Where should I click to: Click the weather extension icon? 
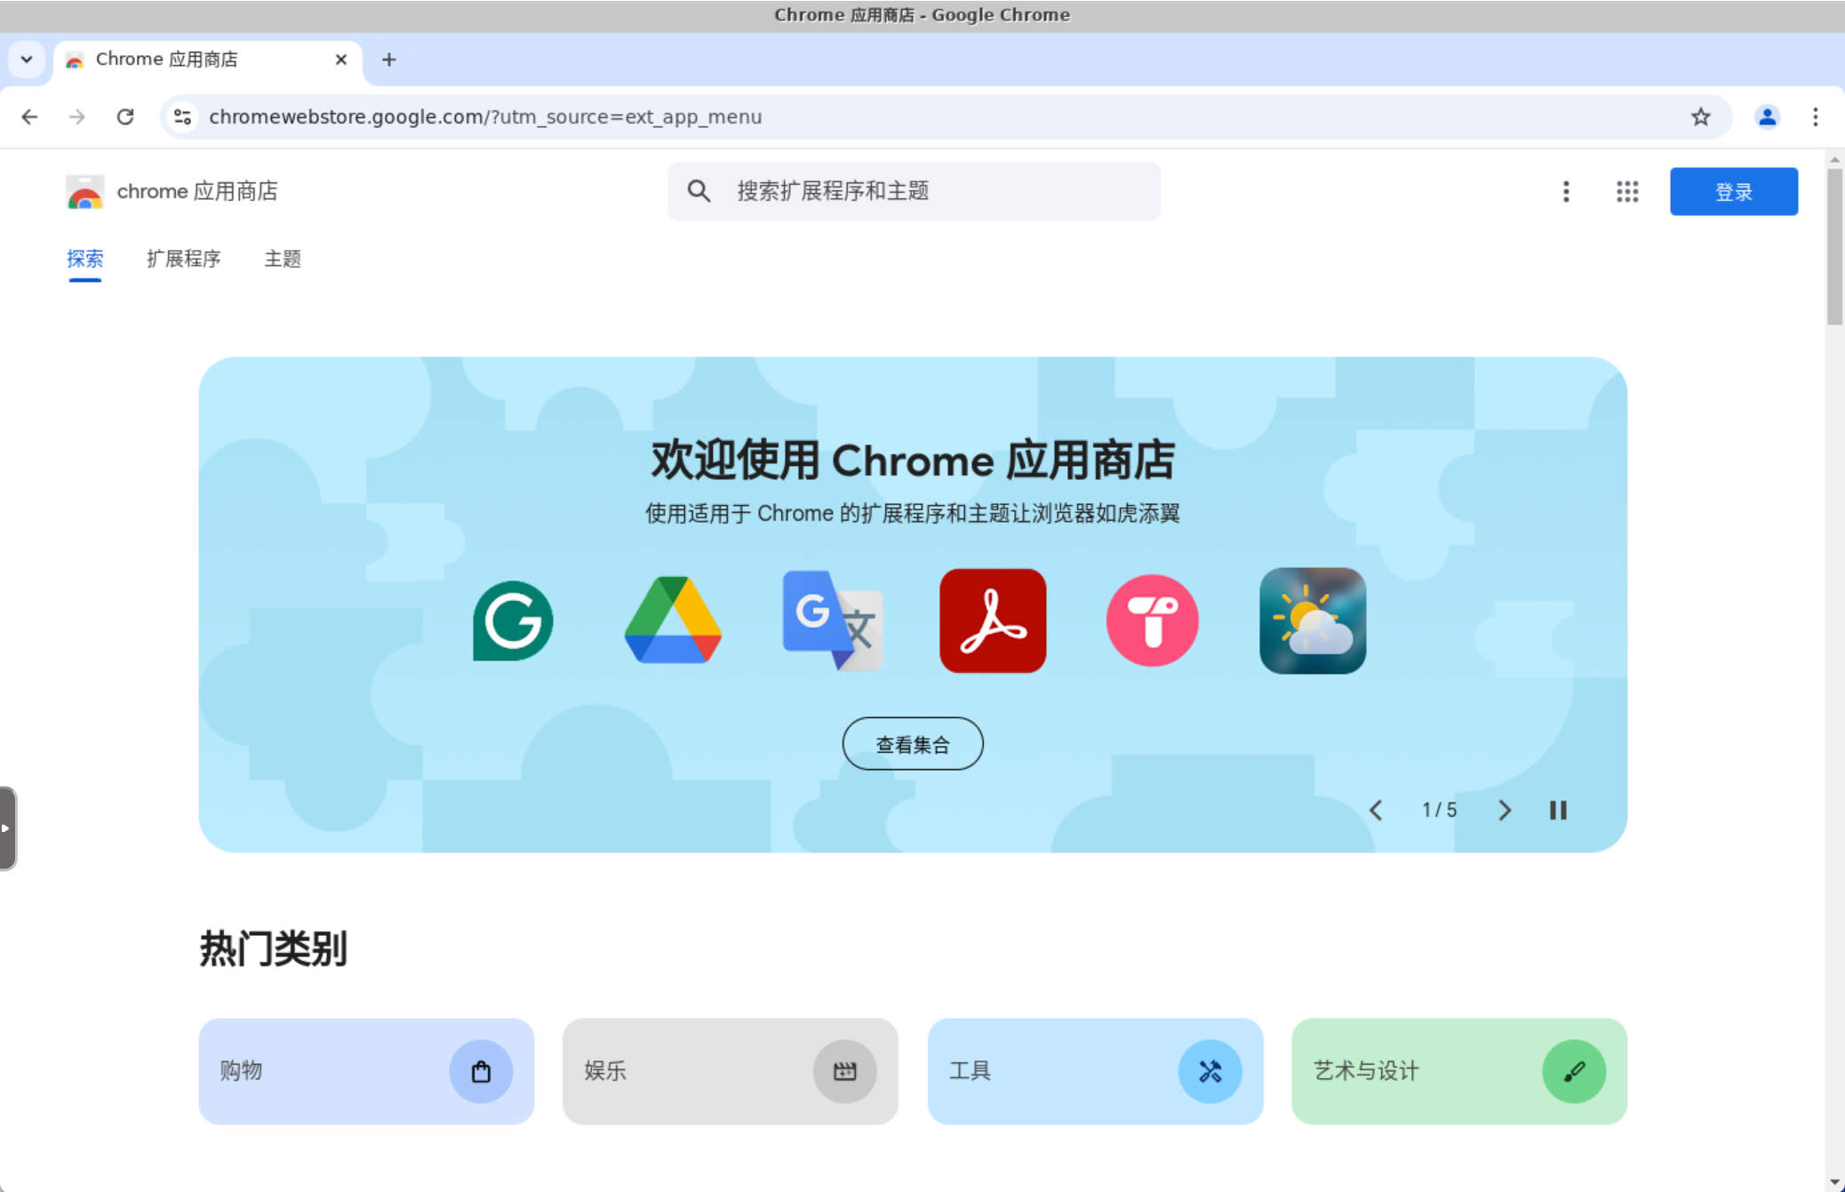1313,620
